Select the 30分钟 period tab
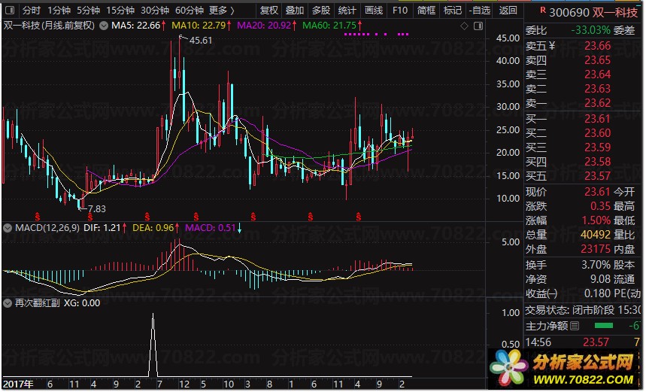 (155, 11)
